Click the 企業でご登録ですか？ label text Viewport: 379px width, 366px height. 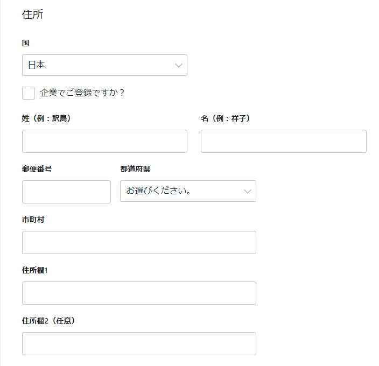click(82, 93)
